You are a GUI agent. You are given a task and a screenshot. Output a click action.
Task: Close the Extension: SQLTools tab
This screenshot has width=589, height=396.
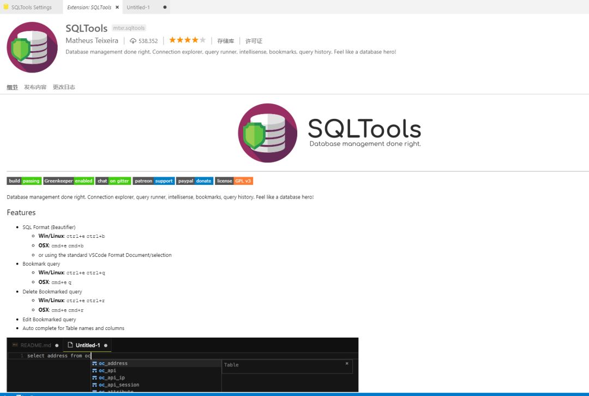(x=117, y=7)
